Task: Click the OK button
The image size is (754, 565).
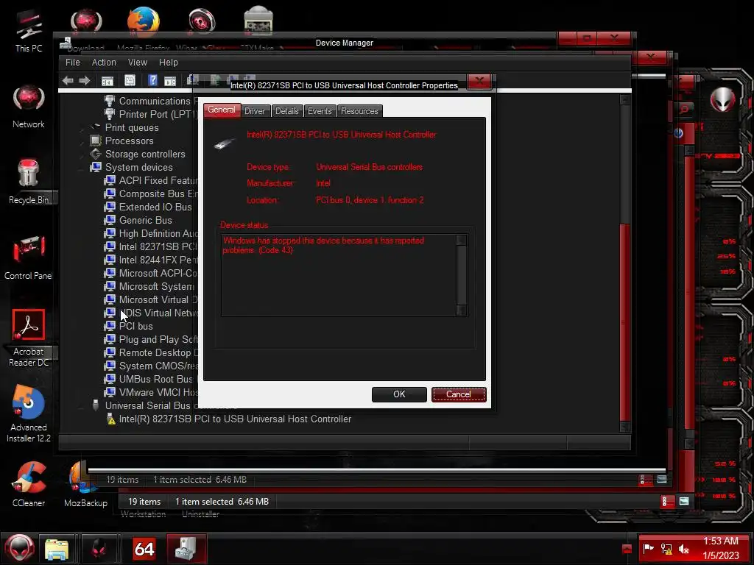Action: click(x=399, y=394)
